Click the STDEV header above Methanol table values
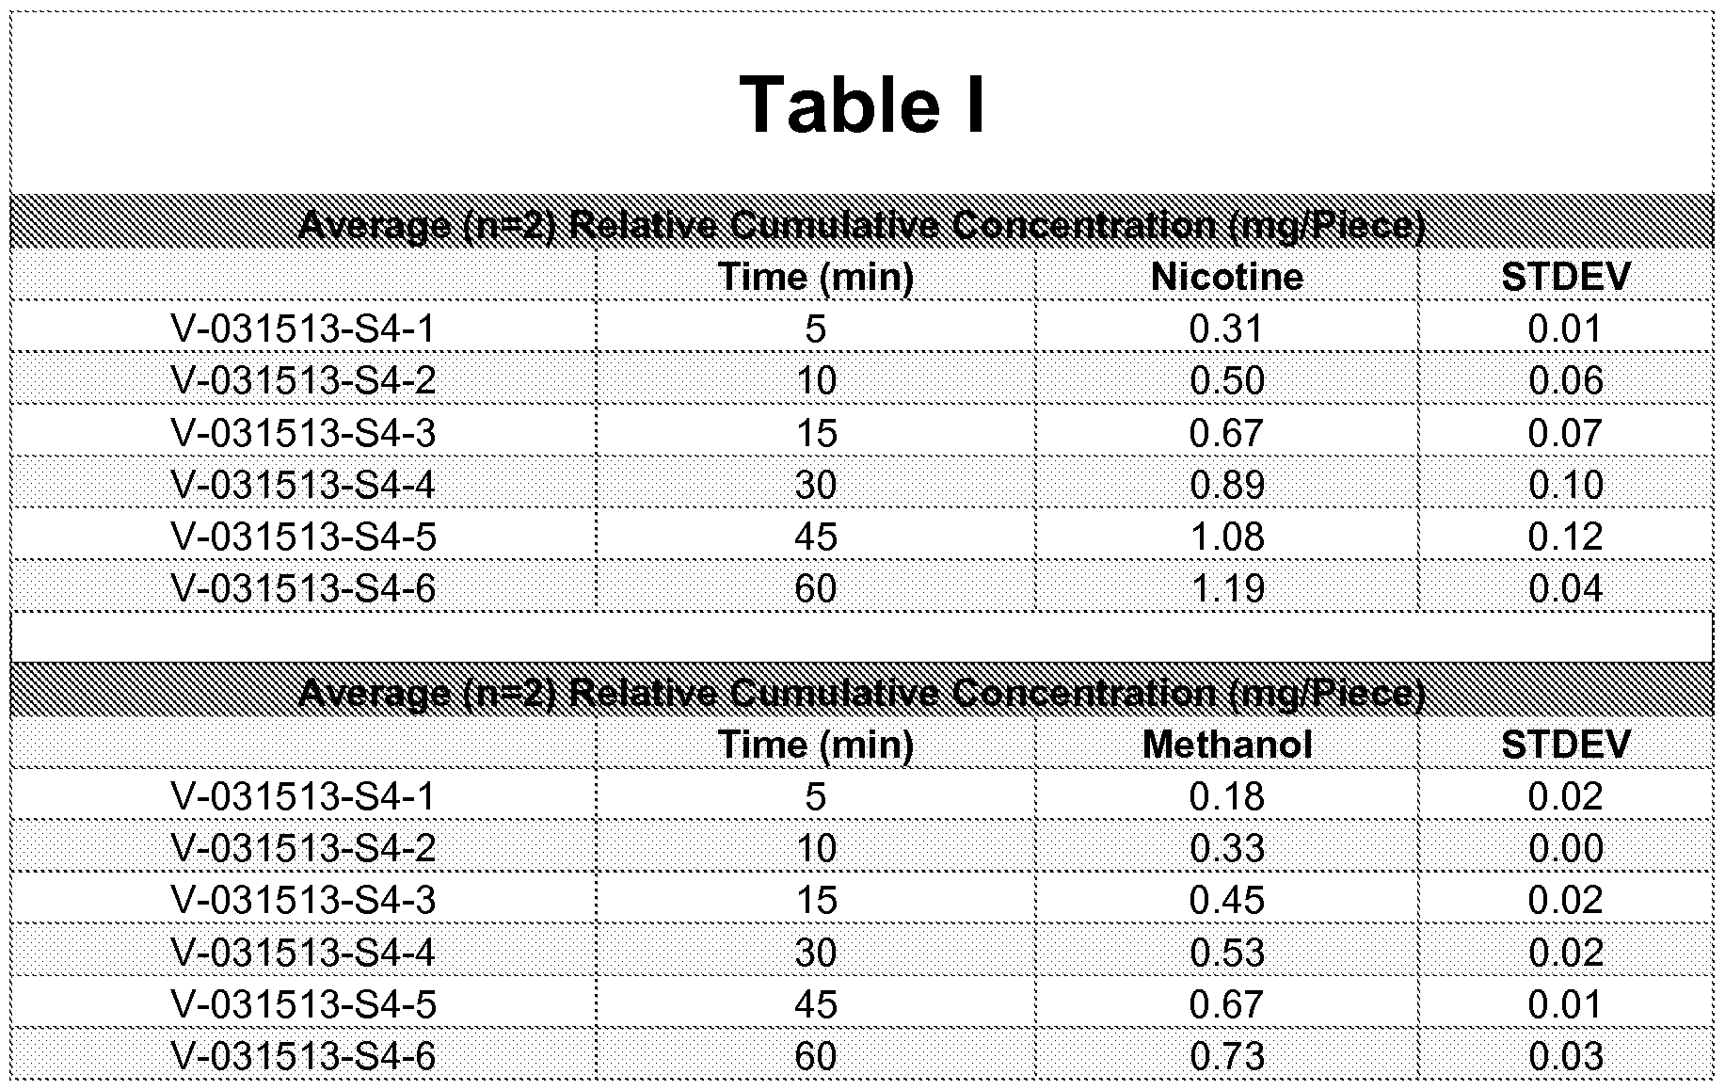This screenshot has height=1090, width=1725. point(1564,745)
